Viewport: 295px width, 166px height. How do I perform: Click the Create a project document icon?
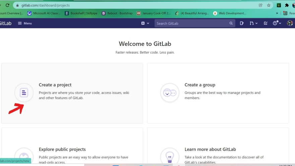[x=24, y=93]
